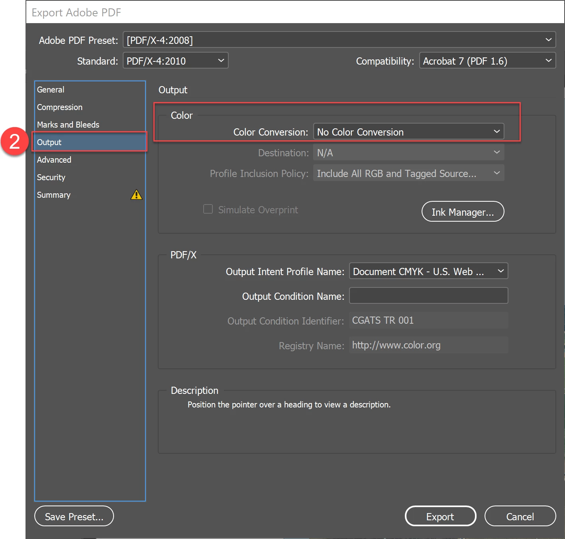
Task: Click the Cancel button
Action: [520, 516]
